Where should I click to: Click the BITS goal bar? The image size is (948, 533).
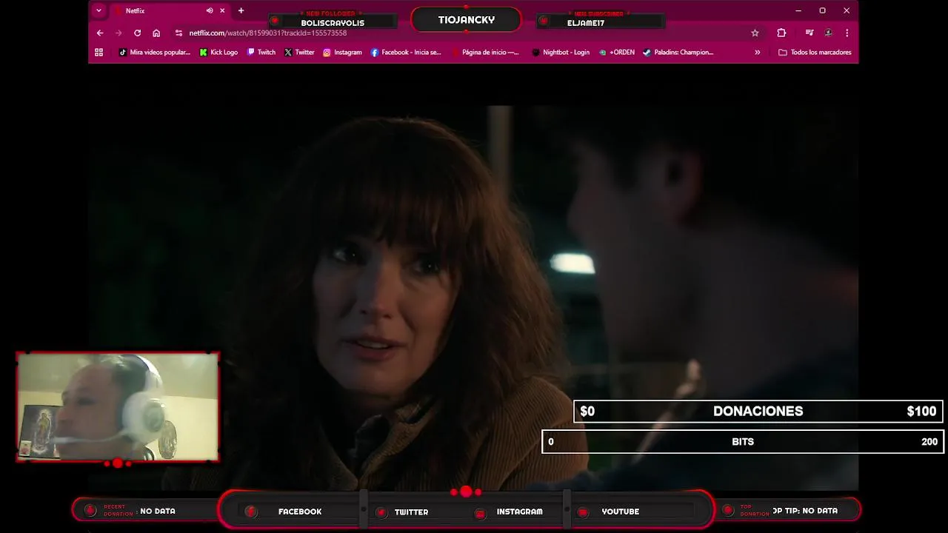(x=742, y=441)
